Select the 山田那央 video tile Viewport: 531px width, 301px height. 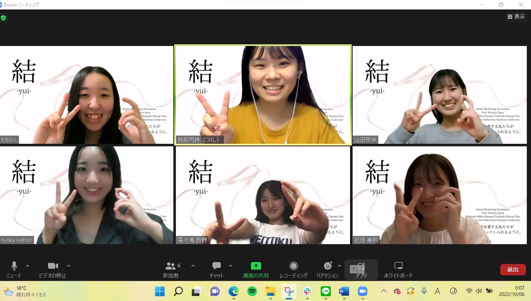tap(439, 95)
